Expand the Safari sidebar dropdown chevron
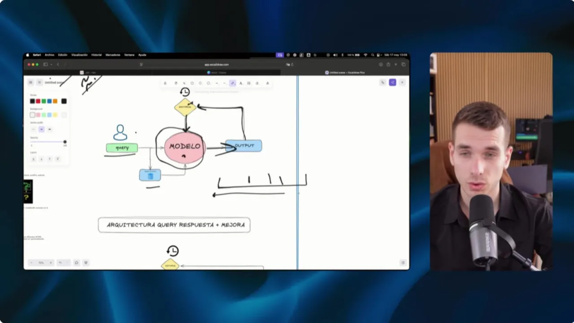This screenshot has height=323, width=574. tap(51, 64)
